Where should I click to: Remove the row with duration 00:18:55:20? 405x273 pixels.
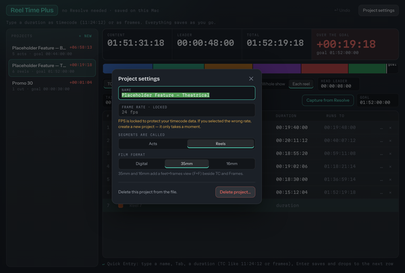(x=390, y=153)
